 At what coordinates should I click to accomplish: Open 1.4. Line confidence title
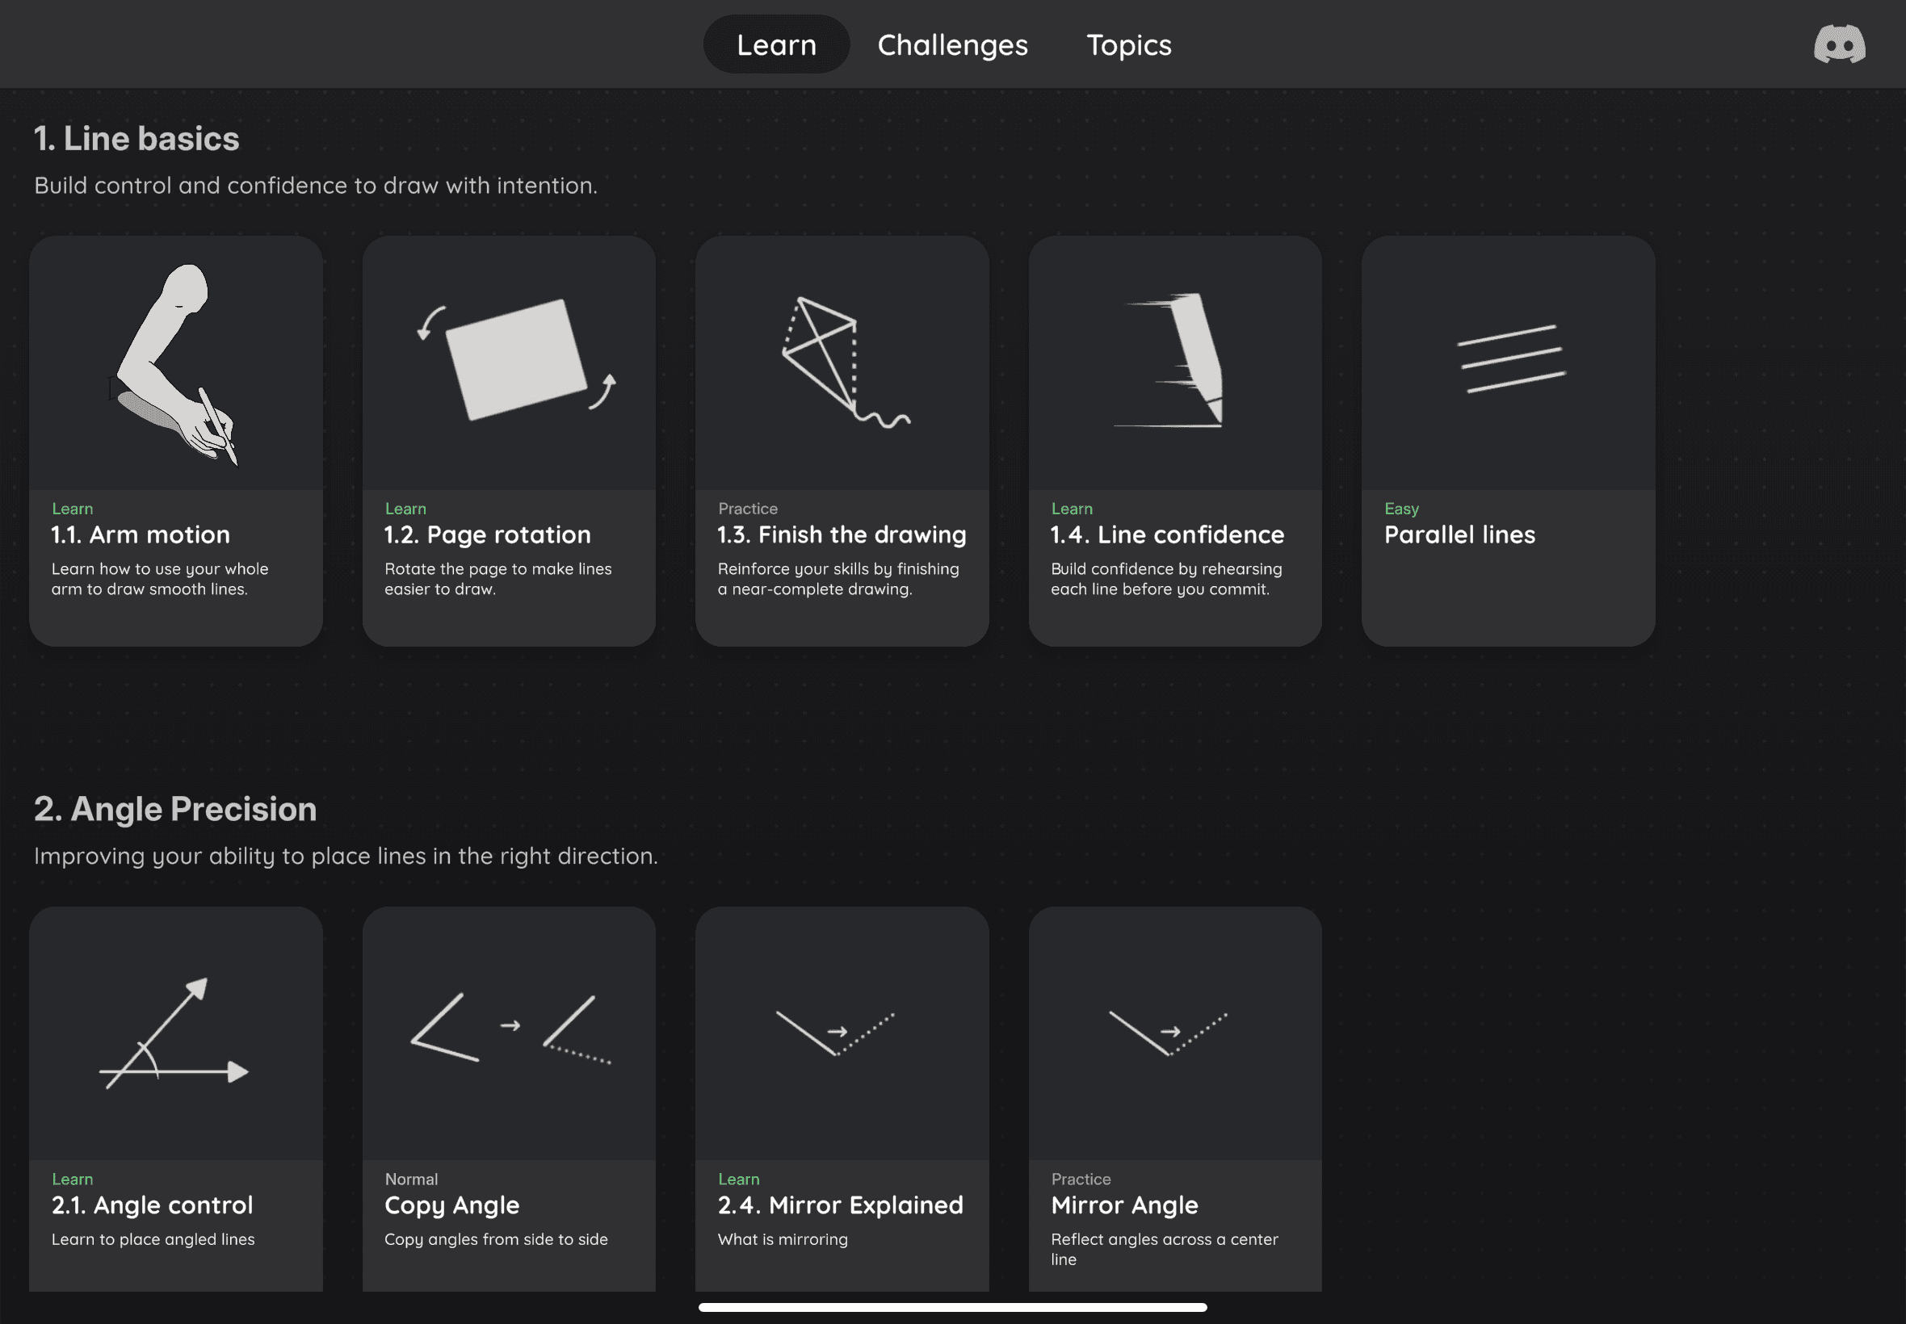click(1167, 534)
